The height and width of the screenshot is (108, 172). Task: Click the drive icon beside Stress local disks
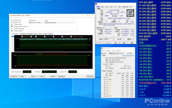pos(12,29)
